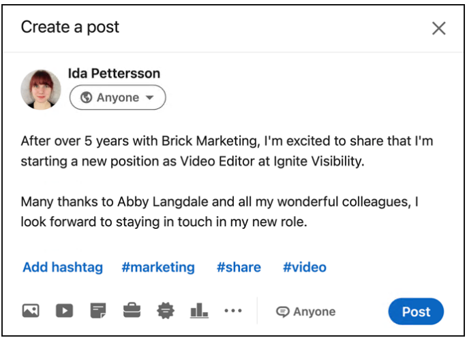Click Ida Pettersson's profile picture
This screenshot has height=338, width=467.
pos(41,89)
